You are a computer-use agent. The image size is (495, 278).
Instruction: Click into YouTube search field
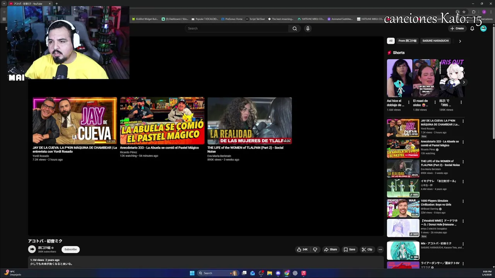tap(237, 28)
